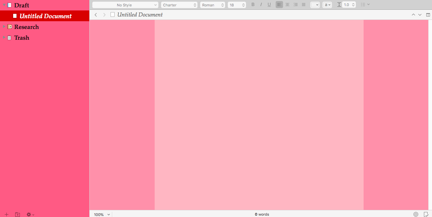
Task: Go to previous document with up arrow
Action: click(413, 15)
